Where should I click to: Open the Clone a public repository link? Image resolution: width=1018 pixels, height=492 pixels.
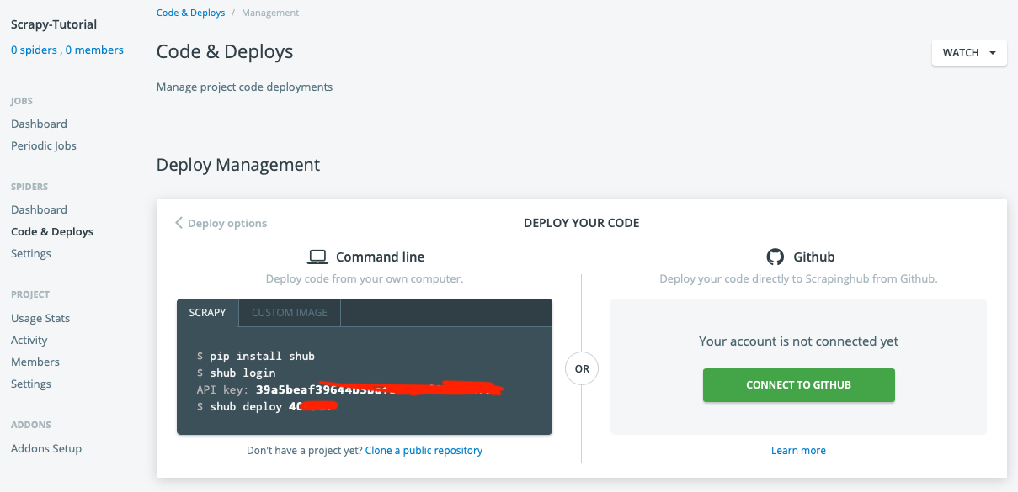tap(424, 451)
